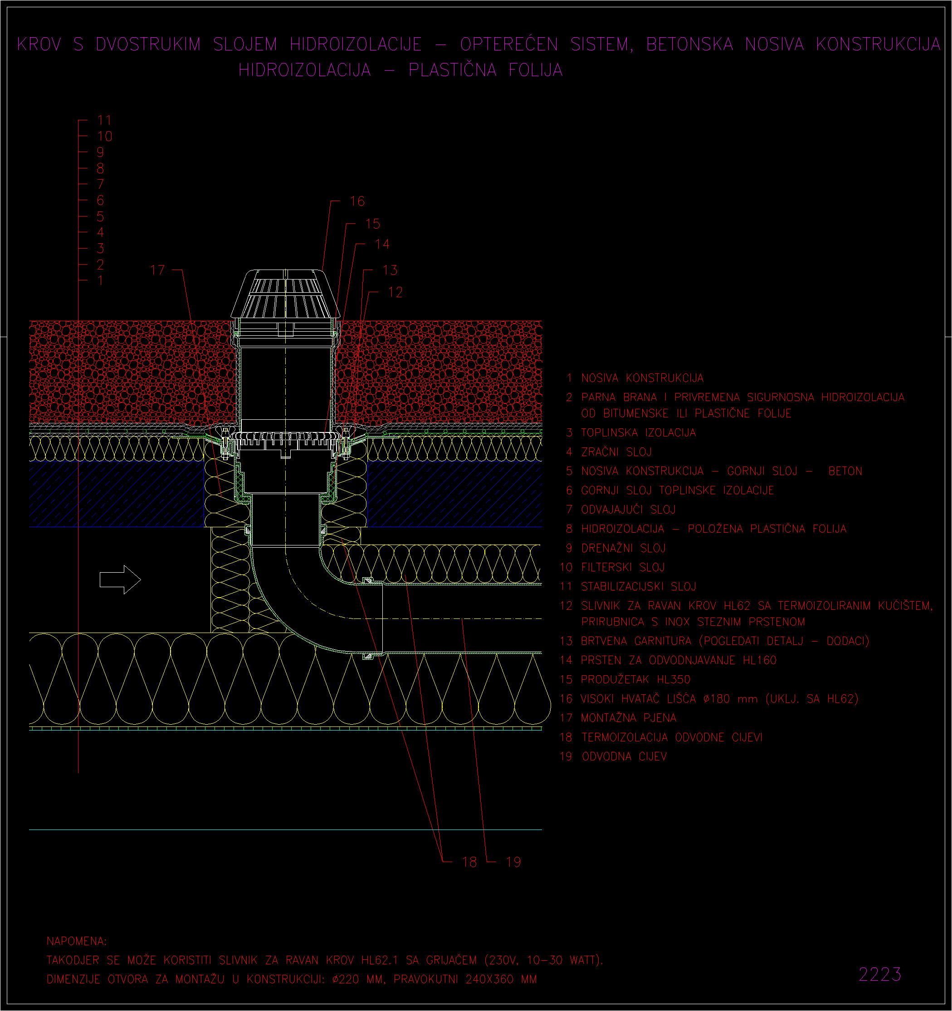Viewport: 952px width, 1011px height.
Task: Click callout number 16 above the drain
Action: tap(357, 201)
